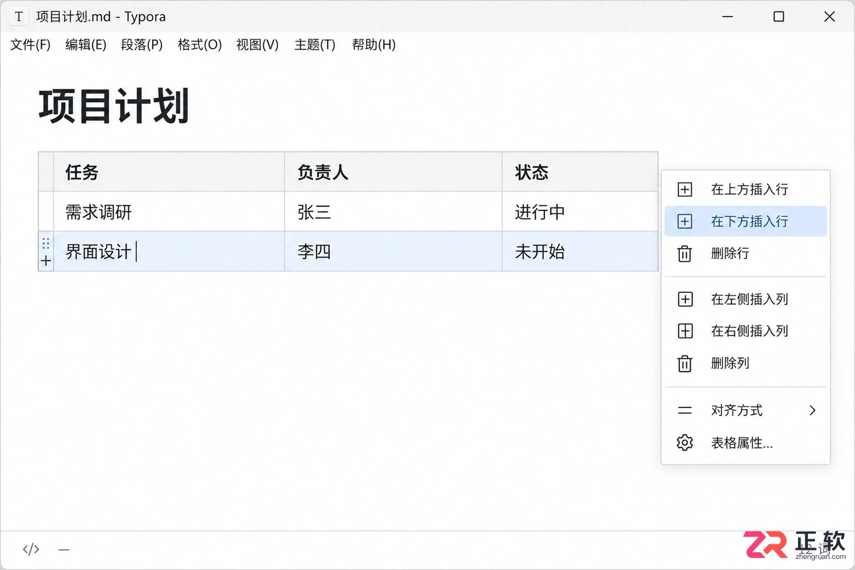
Task: Click the plus icon at row's left edge
Action: click(x=46, y=261)
